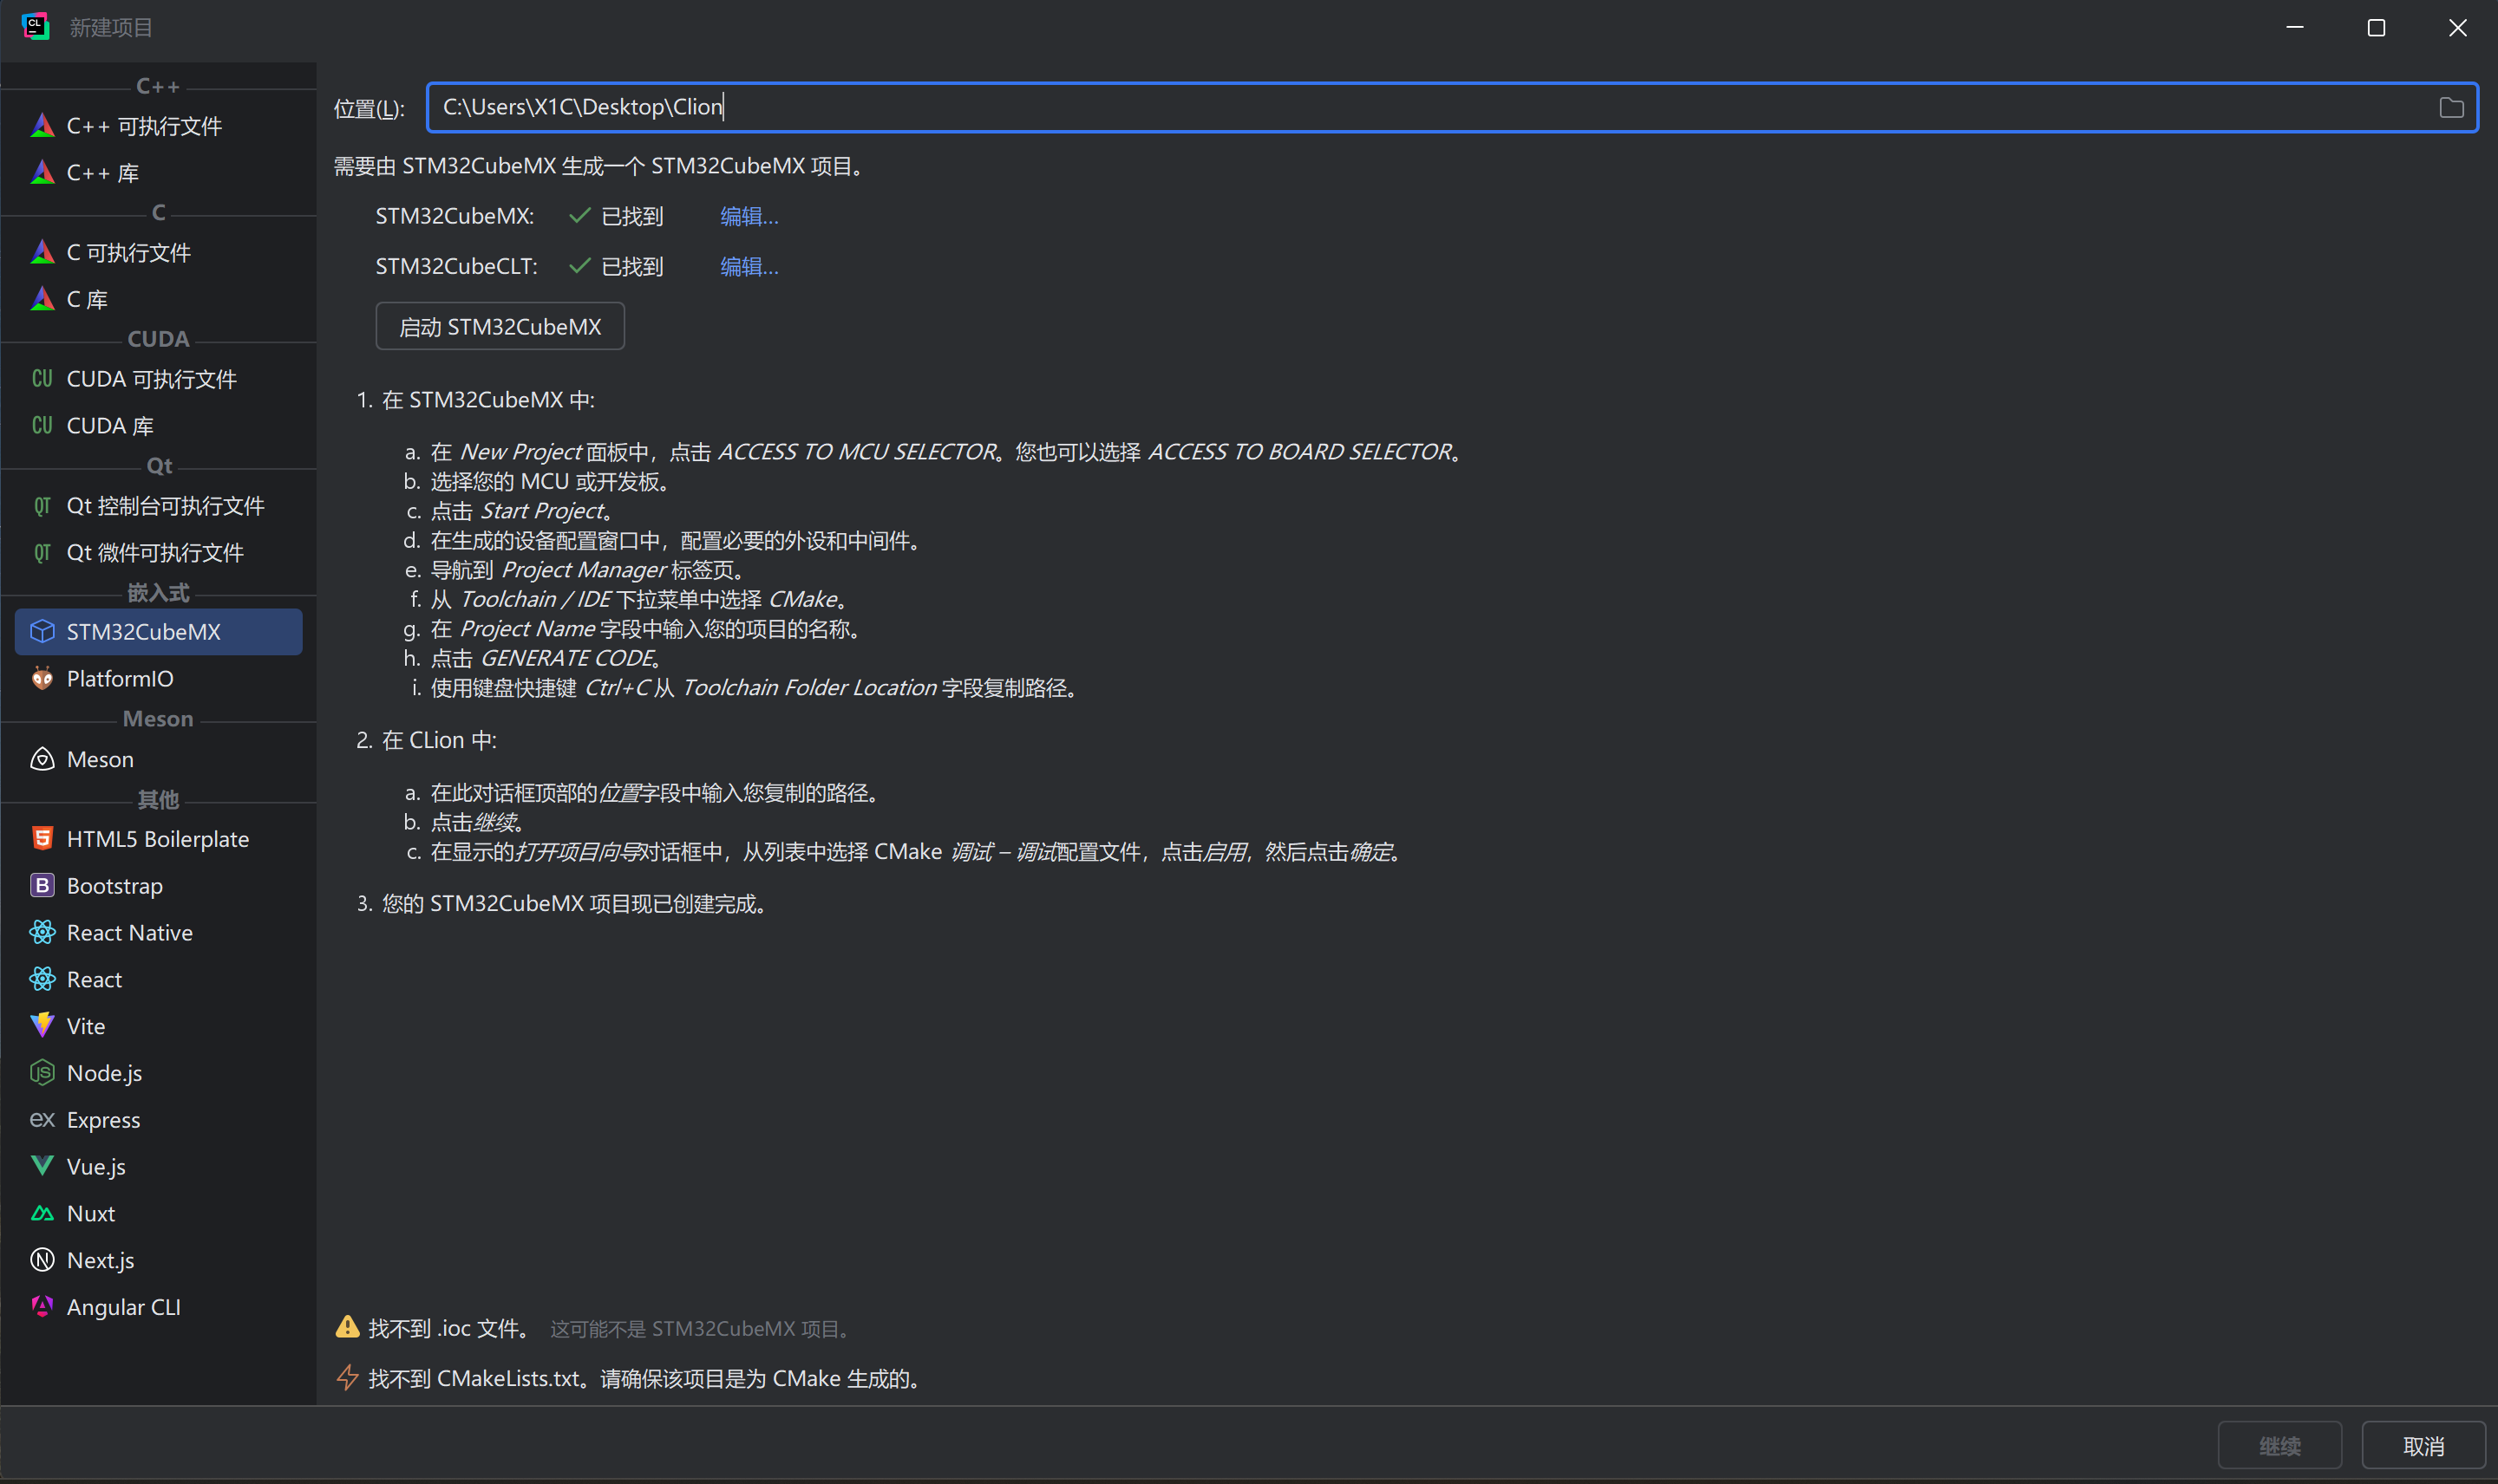
Task: Choose the C 可执行文件 icon
Action: pos(42,252)
